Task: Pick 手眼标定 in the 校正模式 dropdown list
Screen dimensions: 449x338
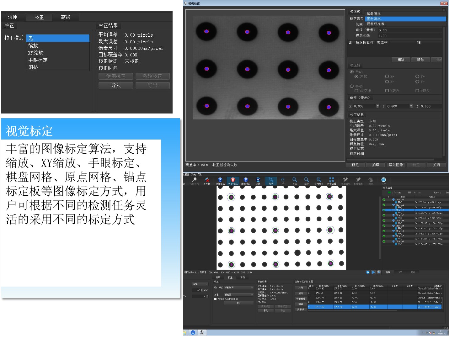Action: click(x=38, y=60)
